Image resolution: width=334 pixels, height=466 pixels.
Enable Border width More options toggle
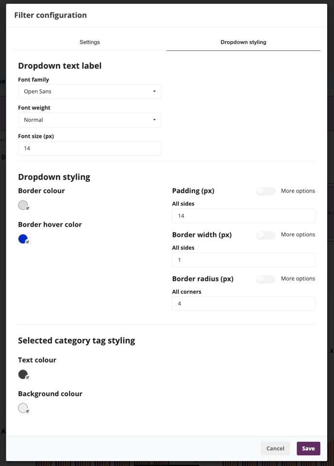click(266, 235)
